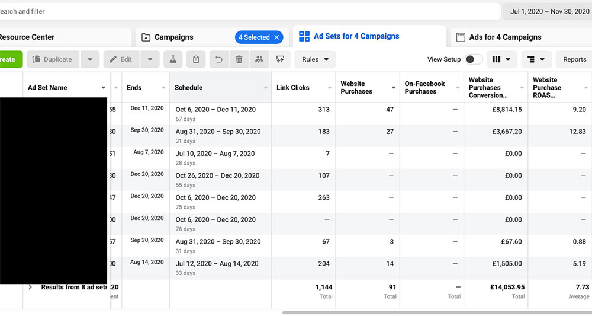Open the breakdown rows icon menu
Viewport: 592px width, 316px height.
536,59
